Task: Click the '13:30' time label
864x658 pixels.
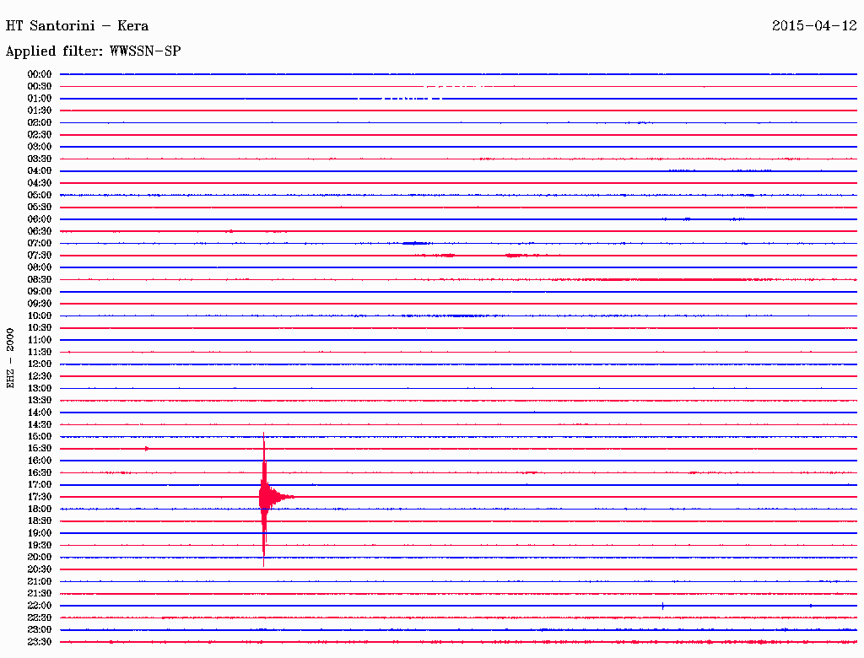Action: tap(40, 400)
